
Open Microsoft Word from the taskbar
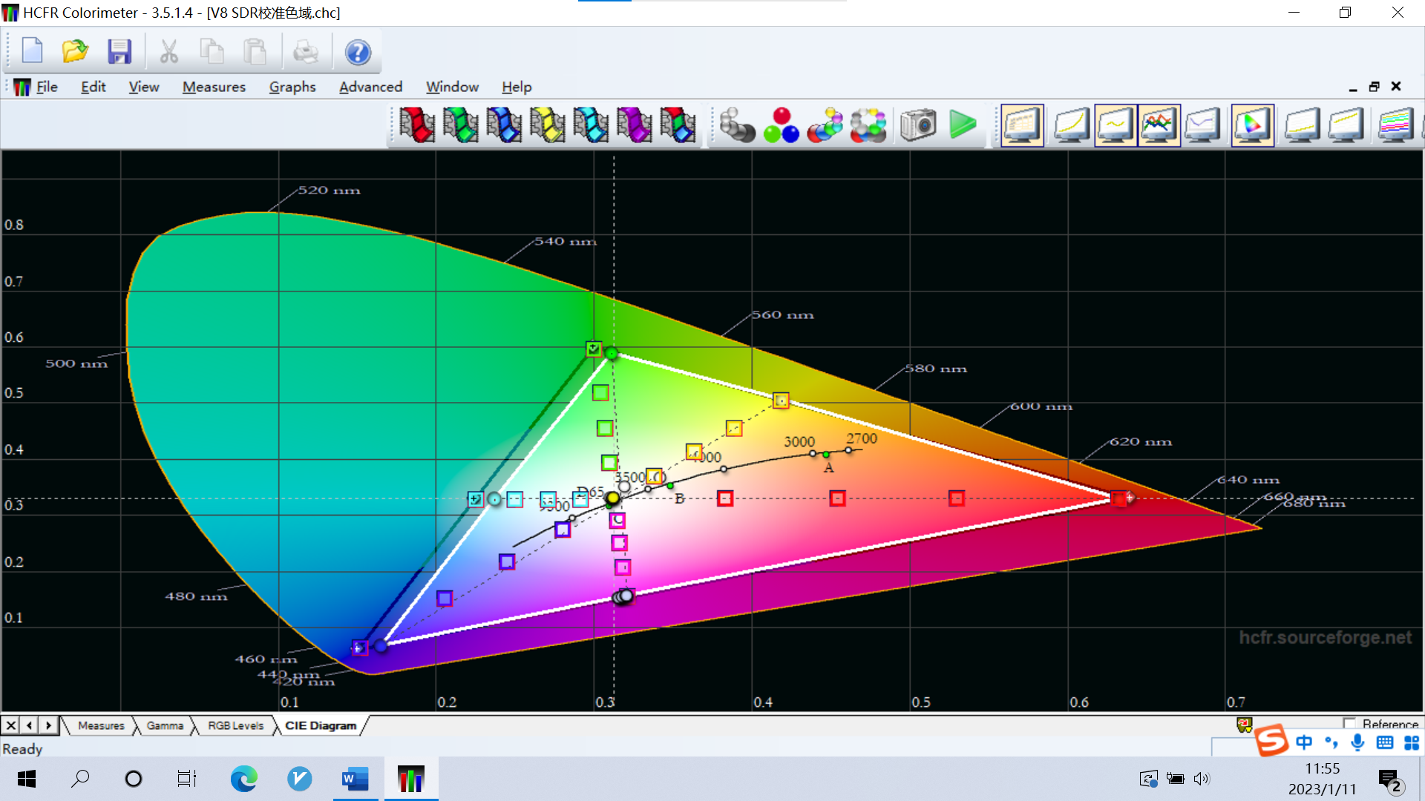point(355,779)
